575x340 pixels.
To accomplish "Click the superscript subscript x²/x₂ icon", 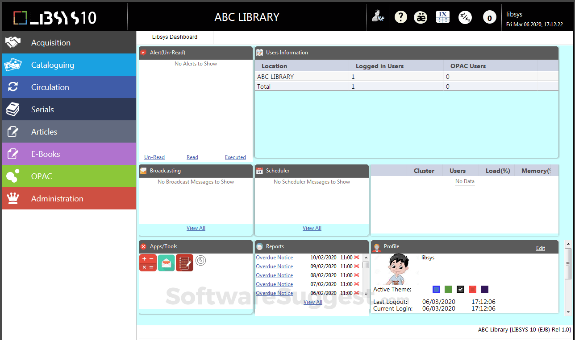I will (465, 17).
